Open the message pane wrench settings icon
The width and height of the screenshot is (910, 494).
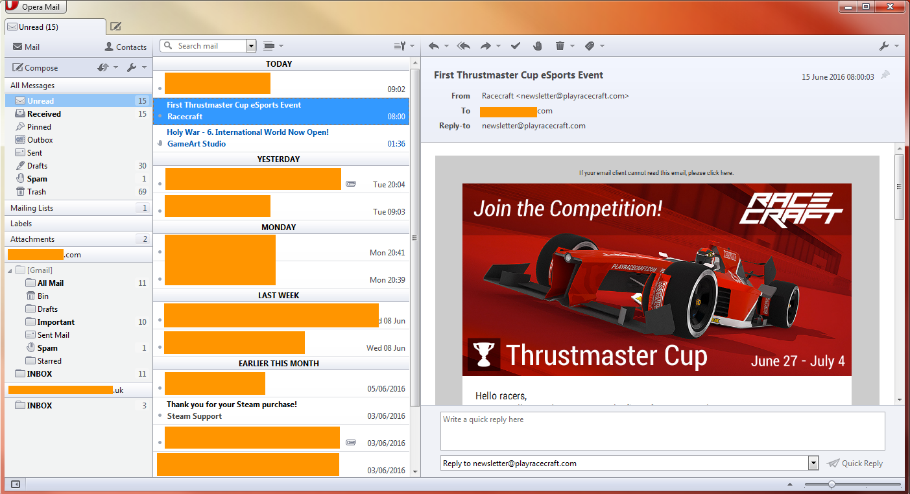click(883, 46)
